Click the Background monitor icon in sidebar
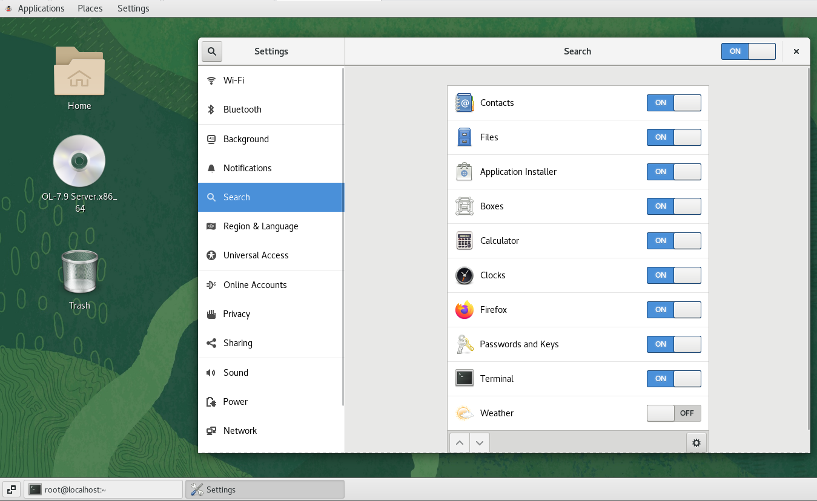Viewport: 817px width, 501px height. pos(211,139)
